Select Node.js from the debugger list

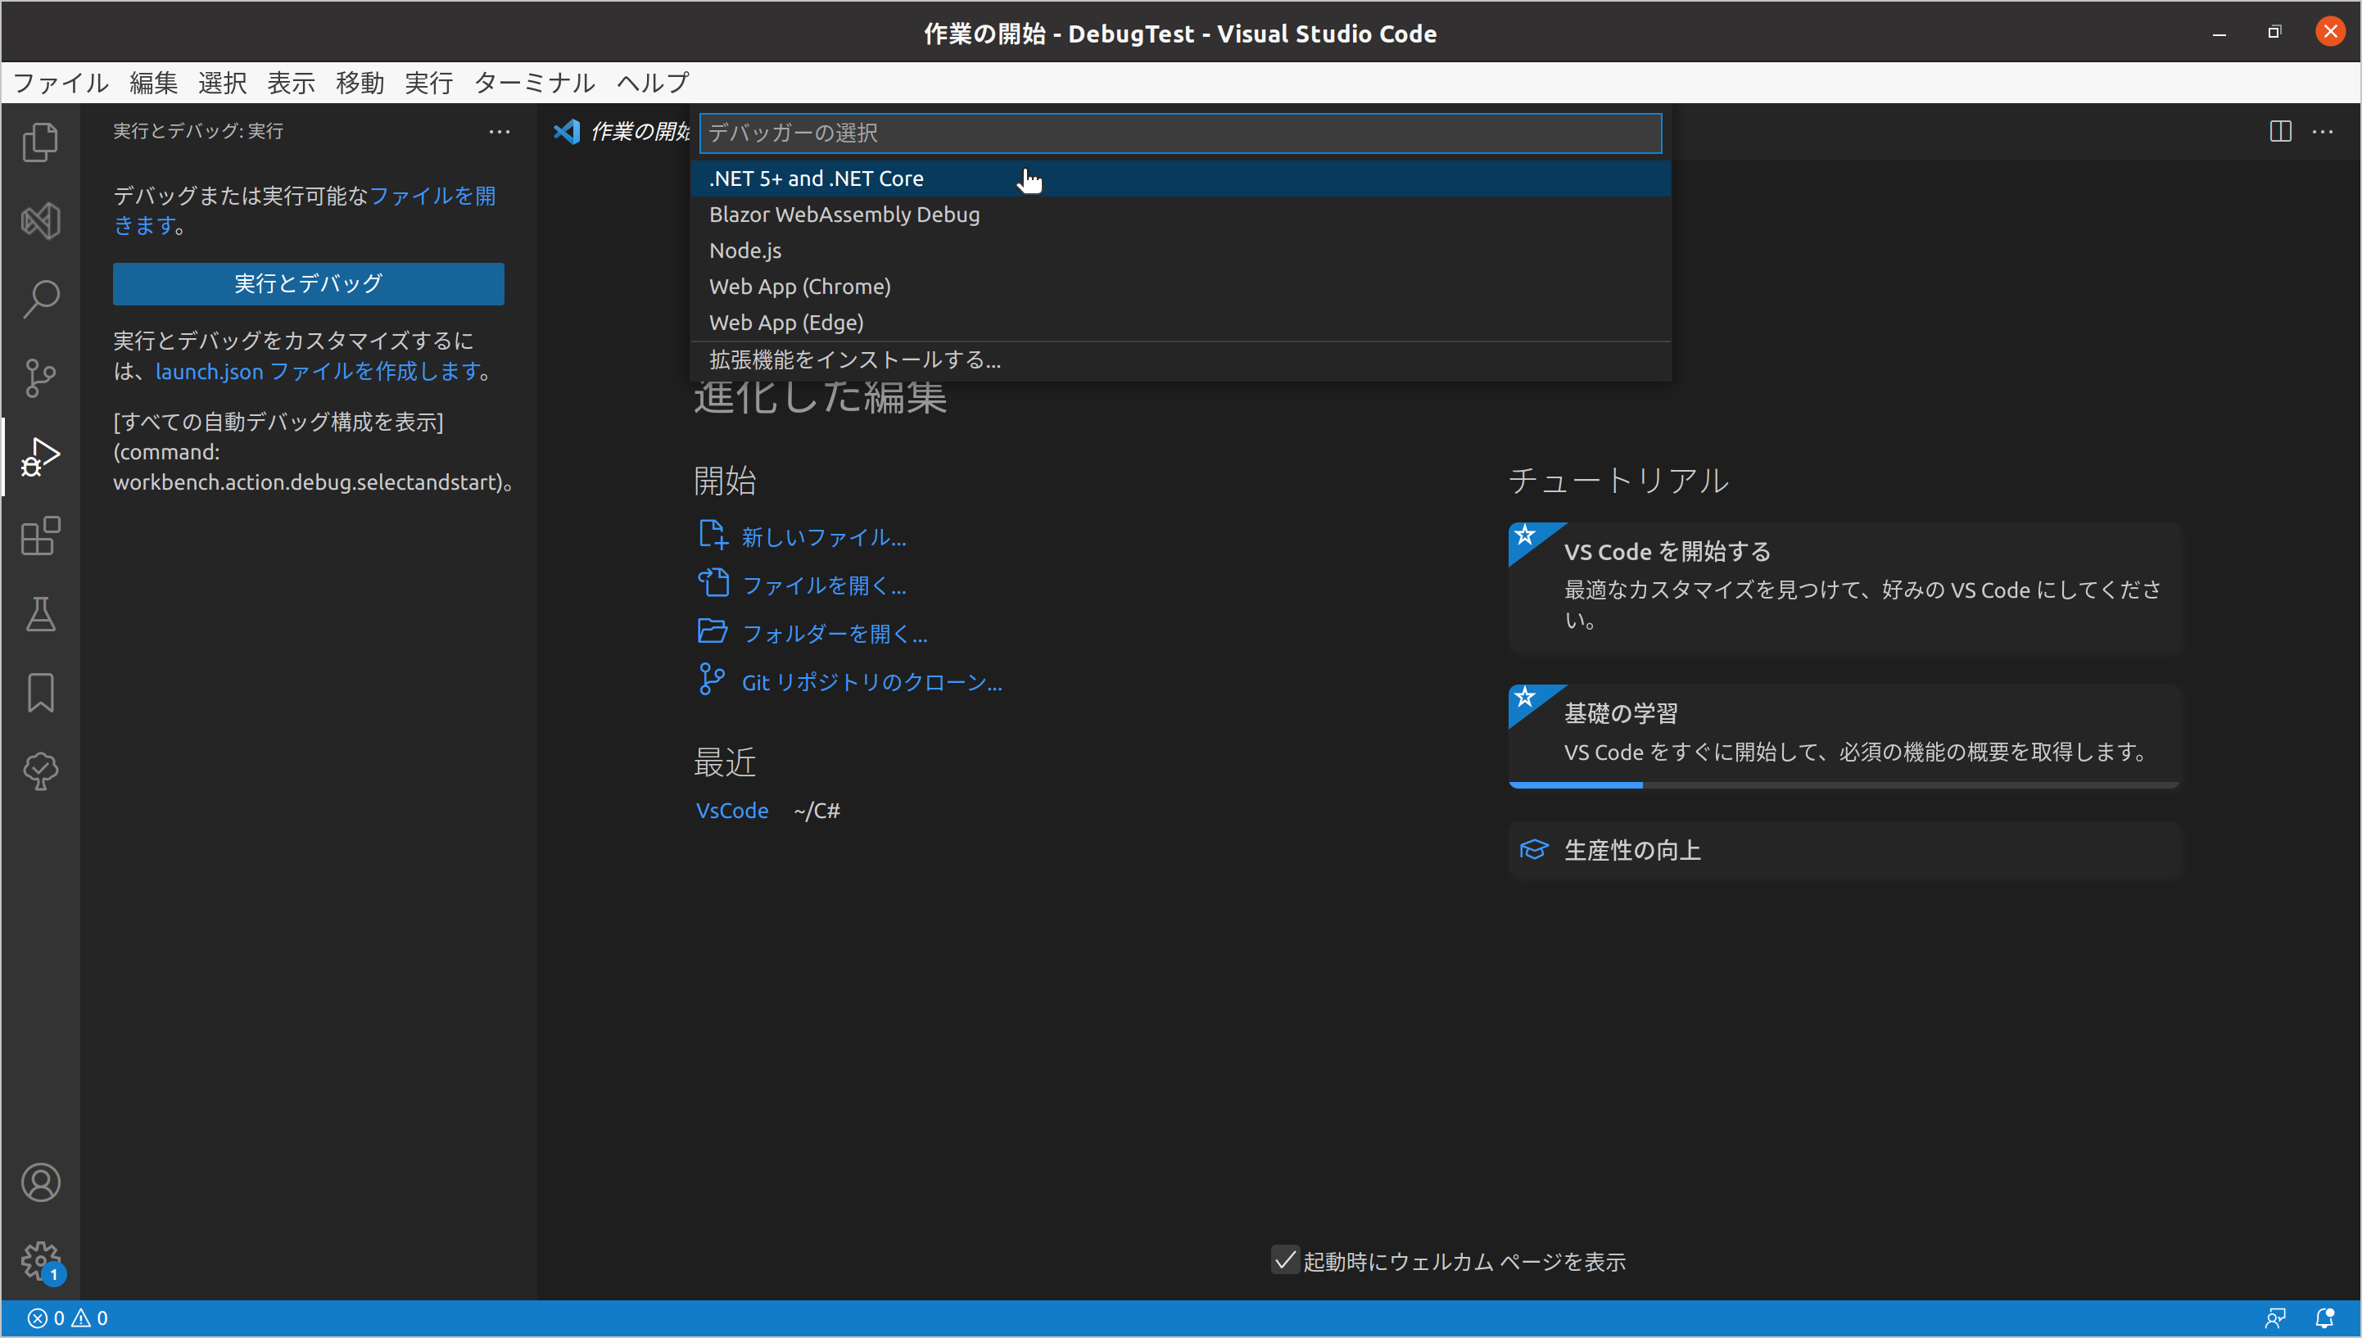coord(744,249)
